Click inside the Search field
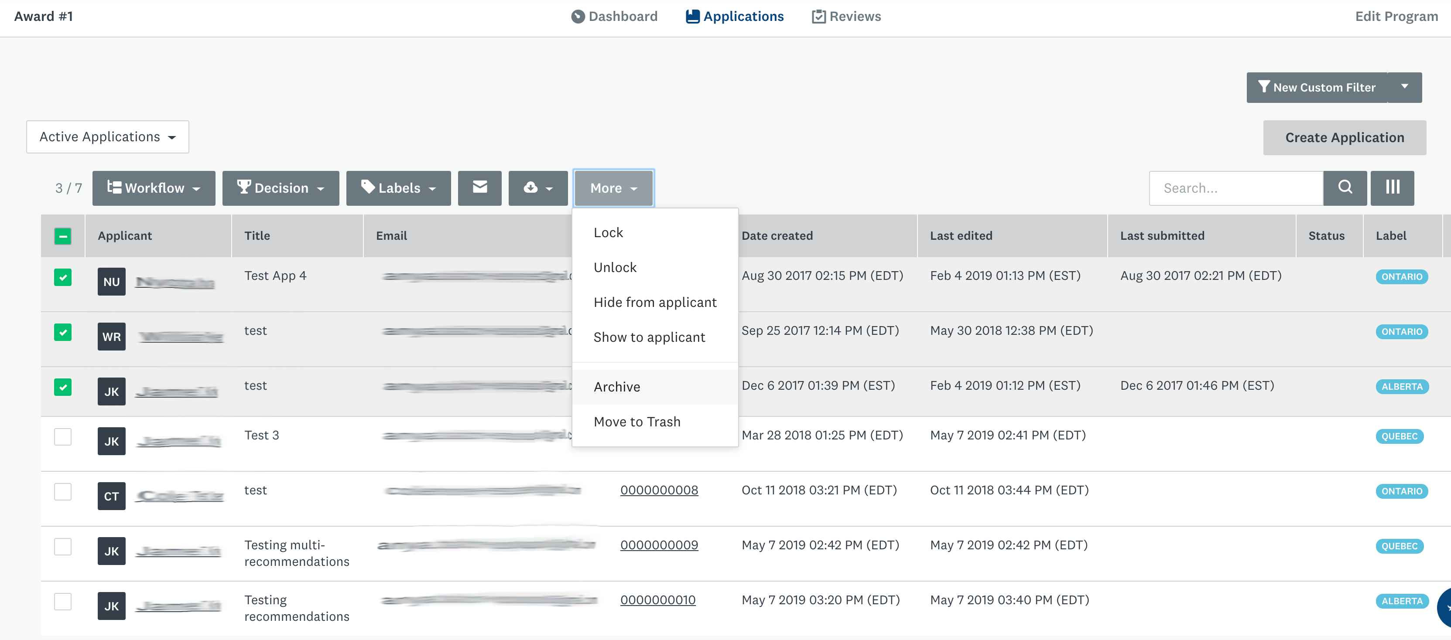The width and height of the screenshot is (1451, 640). (1236, 188)
